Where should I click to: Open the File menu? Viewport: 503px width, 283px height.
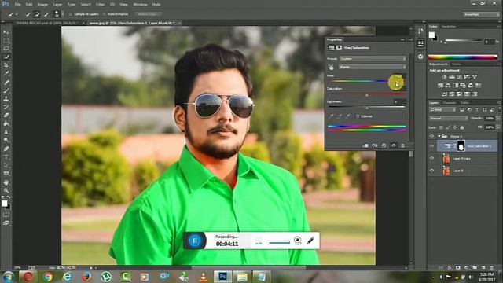coord(17,5)
